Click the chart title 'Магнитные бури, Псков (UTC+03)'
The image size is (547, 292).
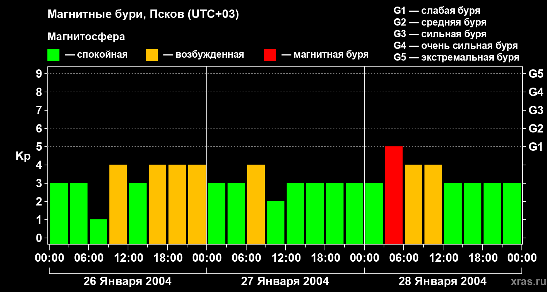pos(143,15)
